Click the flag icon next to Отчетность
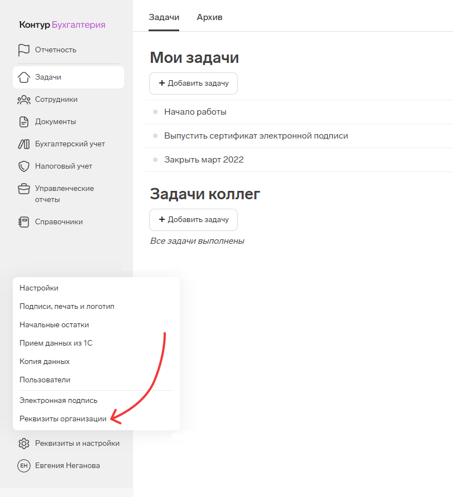This screenshot has height=497, width=453. (x=23, y=50)
